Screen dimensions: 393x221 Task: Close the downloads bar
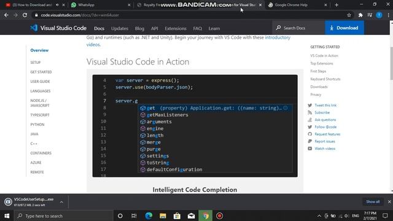[389, 202]
